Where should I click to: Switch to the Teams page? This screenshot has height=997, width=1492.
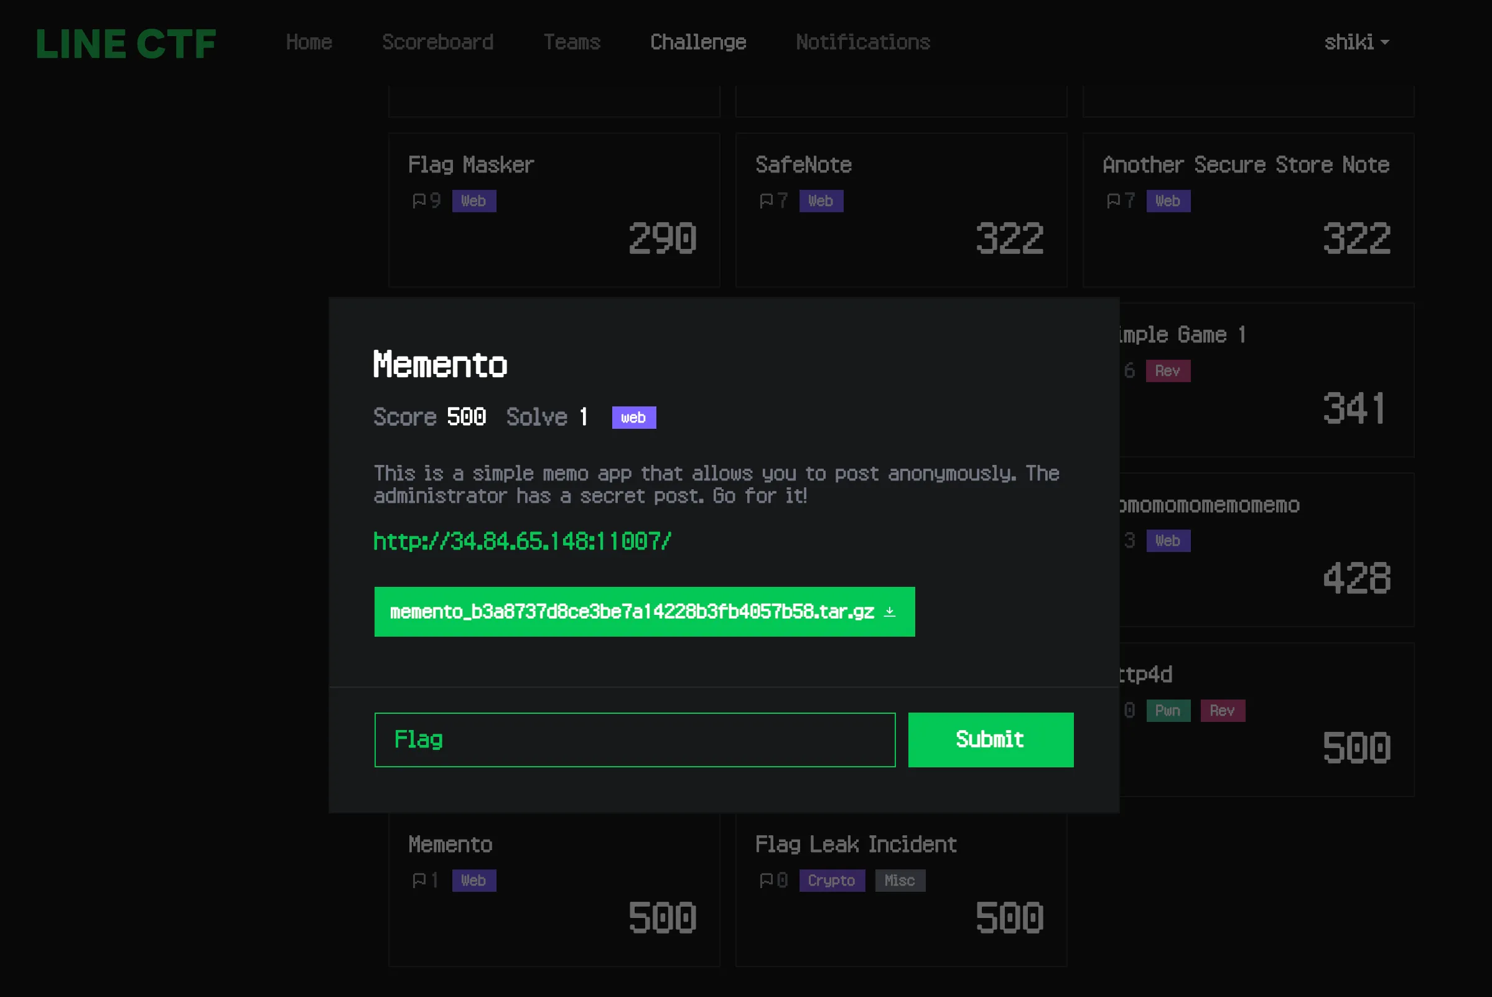[572, 42]
